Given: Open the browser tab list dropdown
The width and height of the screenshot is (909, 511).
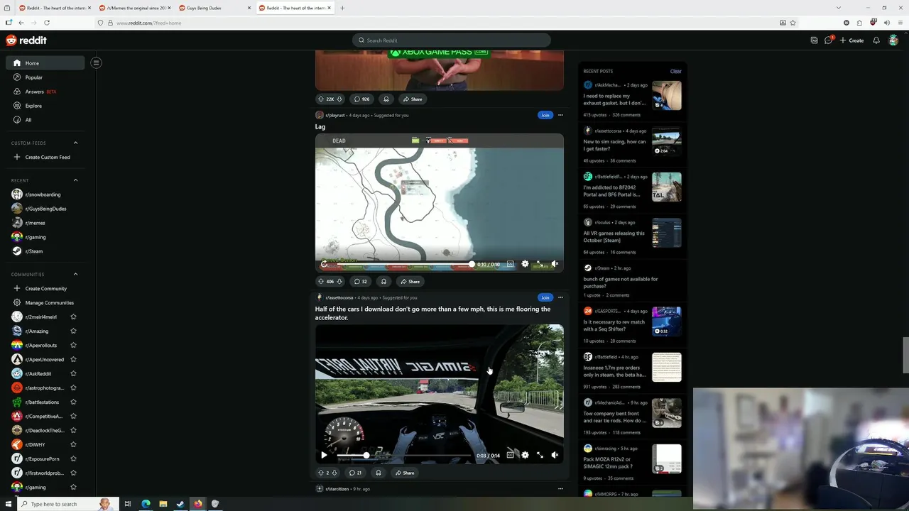Looking at the screenshot, I should point(838,8).
